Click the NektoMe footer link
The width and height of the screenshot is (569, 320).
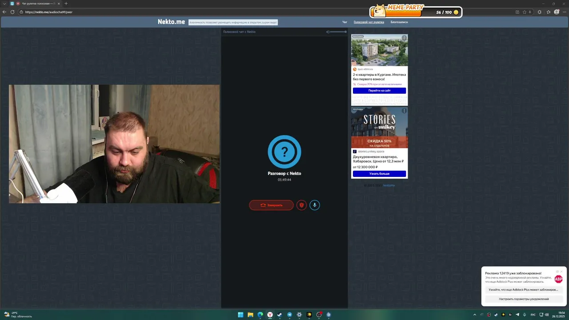(x=389, y=185)
